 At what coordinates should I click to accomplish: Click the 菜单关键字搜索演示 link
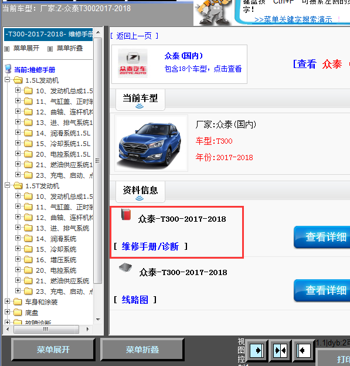coord(293,19)
